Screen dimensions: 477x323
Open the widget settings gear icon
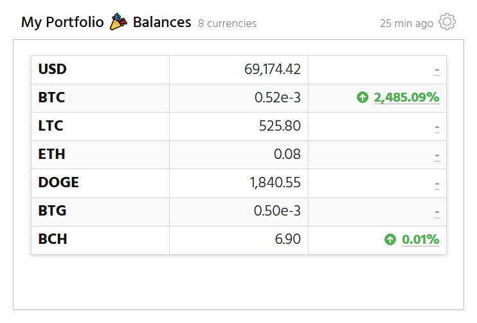447,22
